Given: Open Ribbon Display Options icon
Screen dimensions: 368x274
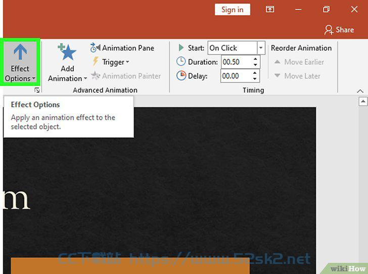Looking at the screenshot, I should tap(270, 10).
